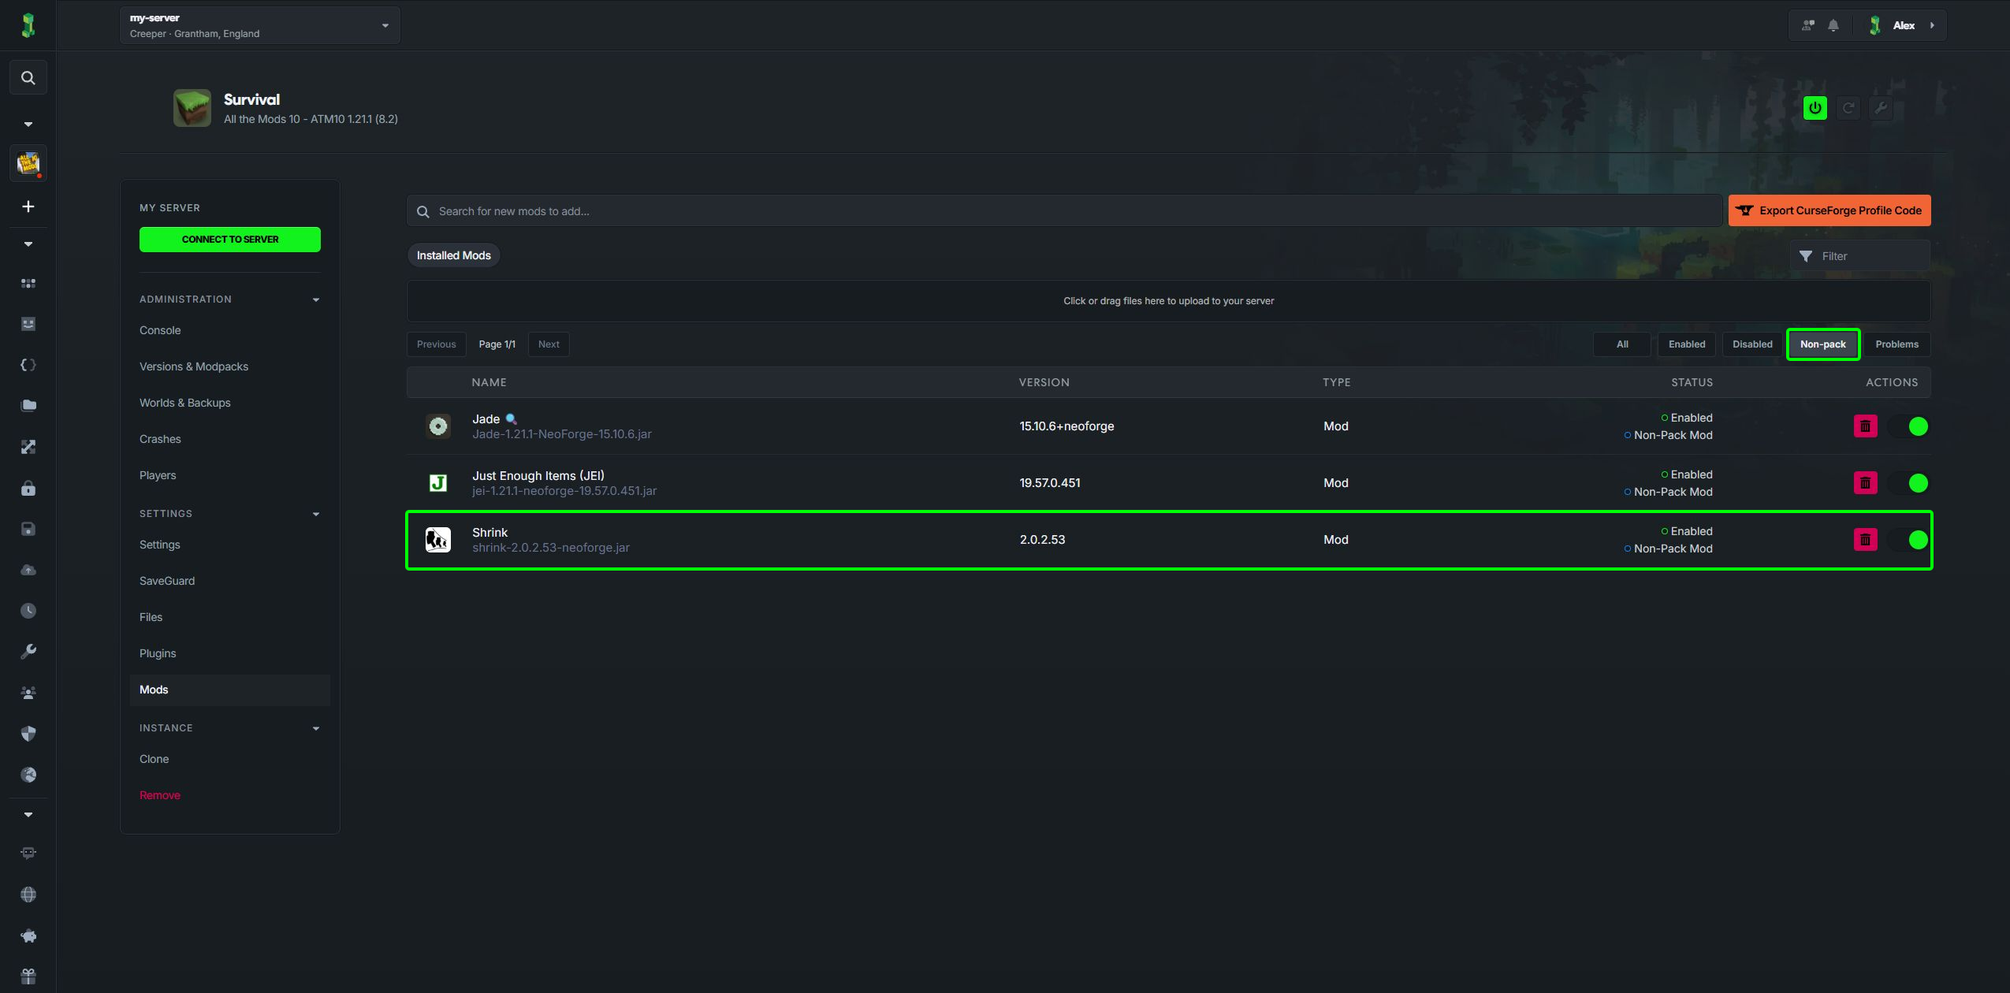Focus the Search for new mods field
Viewport: 2010px width, 993px height.
pyautogui.click(x=1064, y=211)
